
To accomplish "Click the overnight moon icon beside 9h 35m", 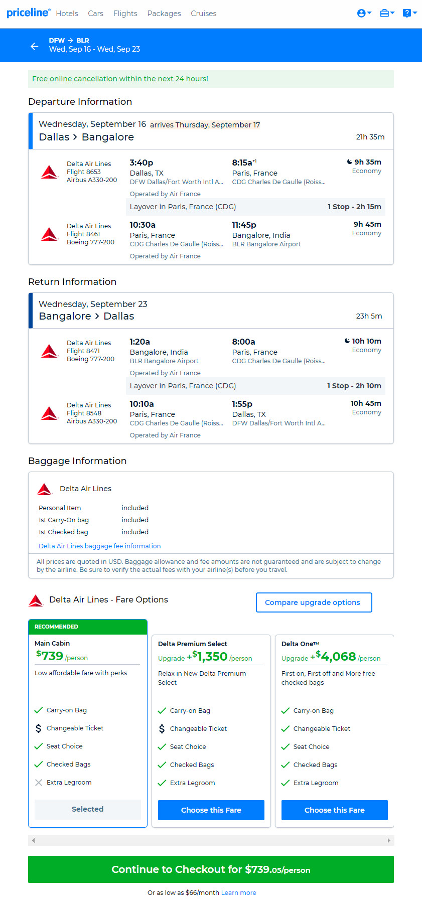I will pyautogui.click(x=350, y=162).
